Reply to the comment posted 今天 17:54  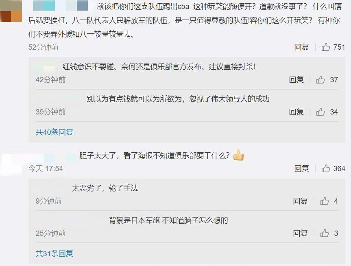[301, 168]
